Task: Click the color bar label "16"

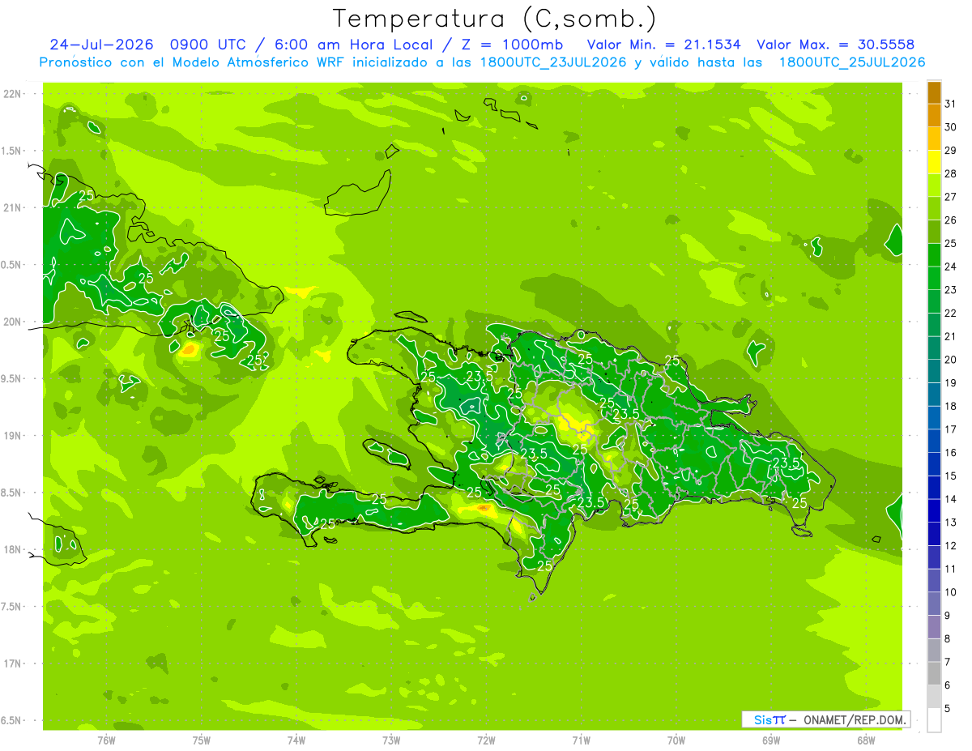Action: (951, 453)
